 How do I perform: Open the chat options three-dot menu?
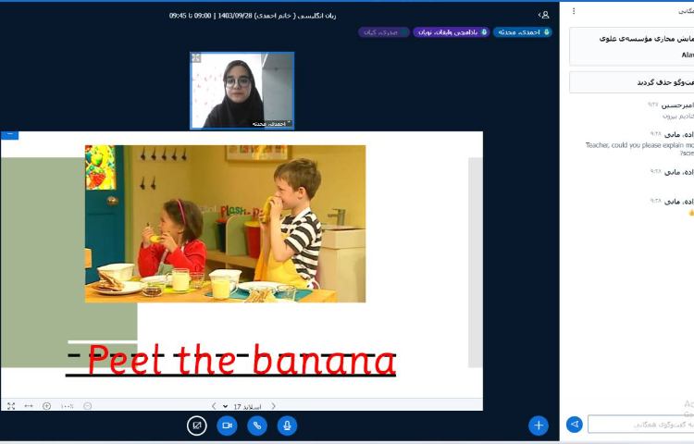click(574, 11)
